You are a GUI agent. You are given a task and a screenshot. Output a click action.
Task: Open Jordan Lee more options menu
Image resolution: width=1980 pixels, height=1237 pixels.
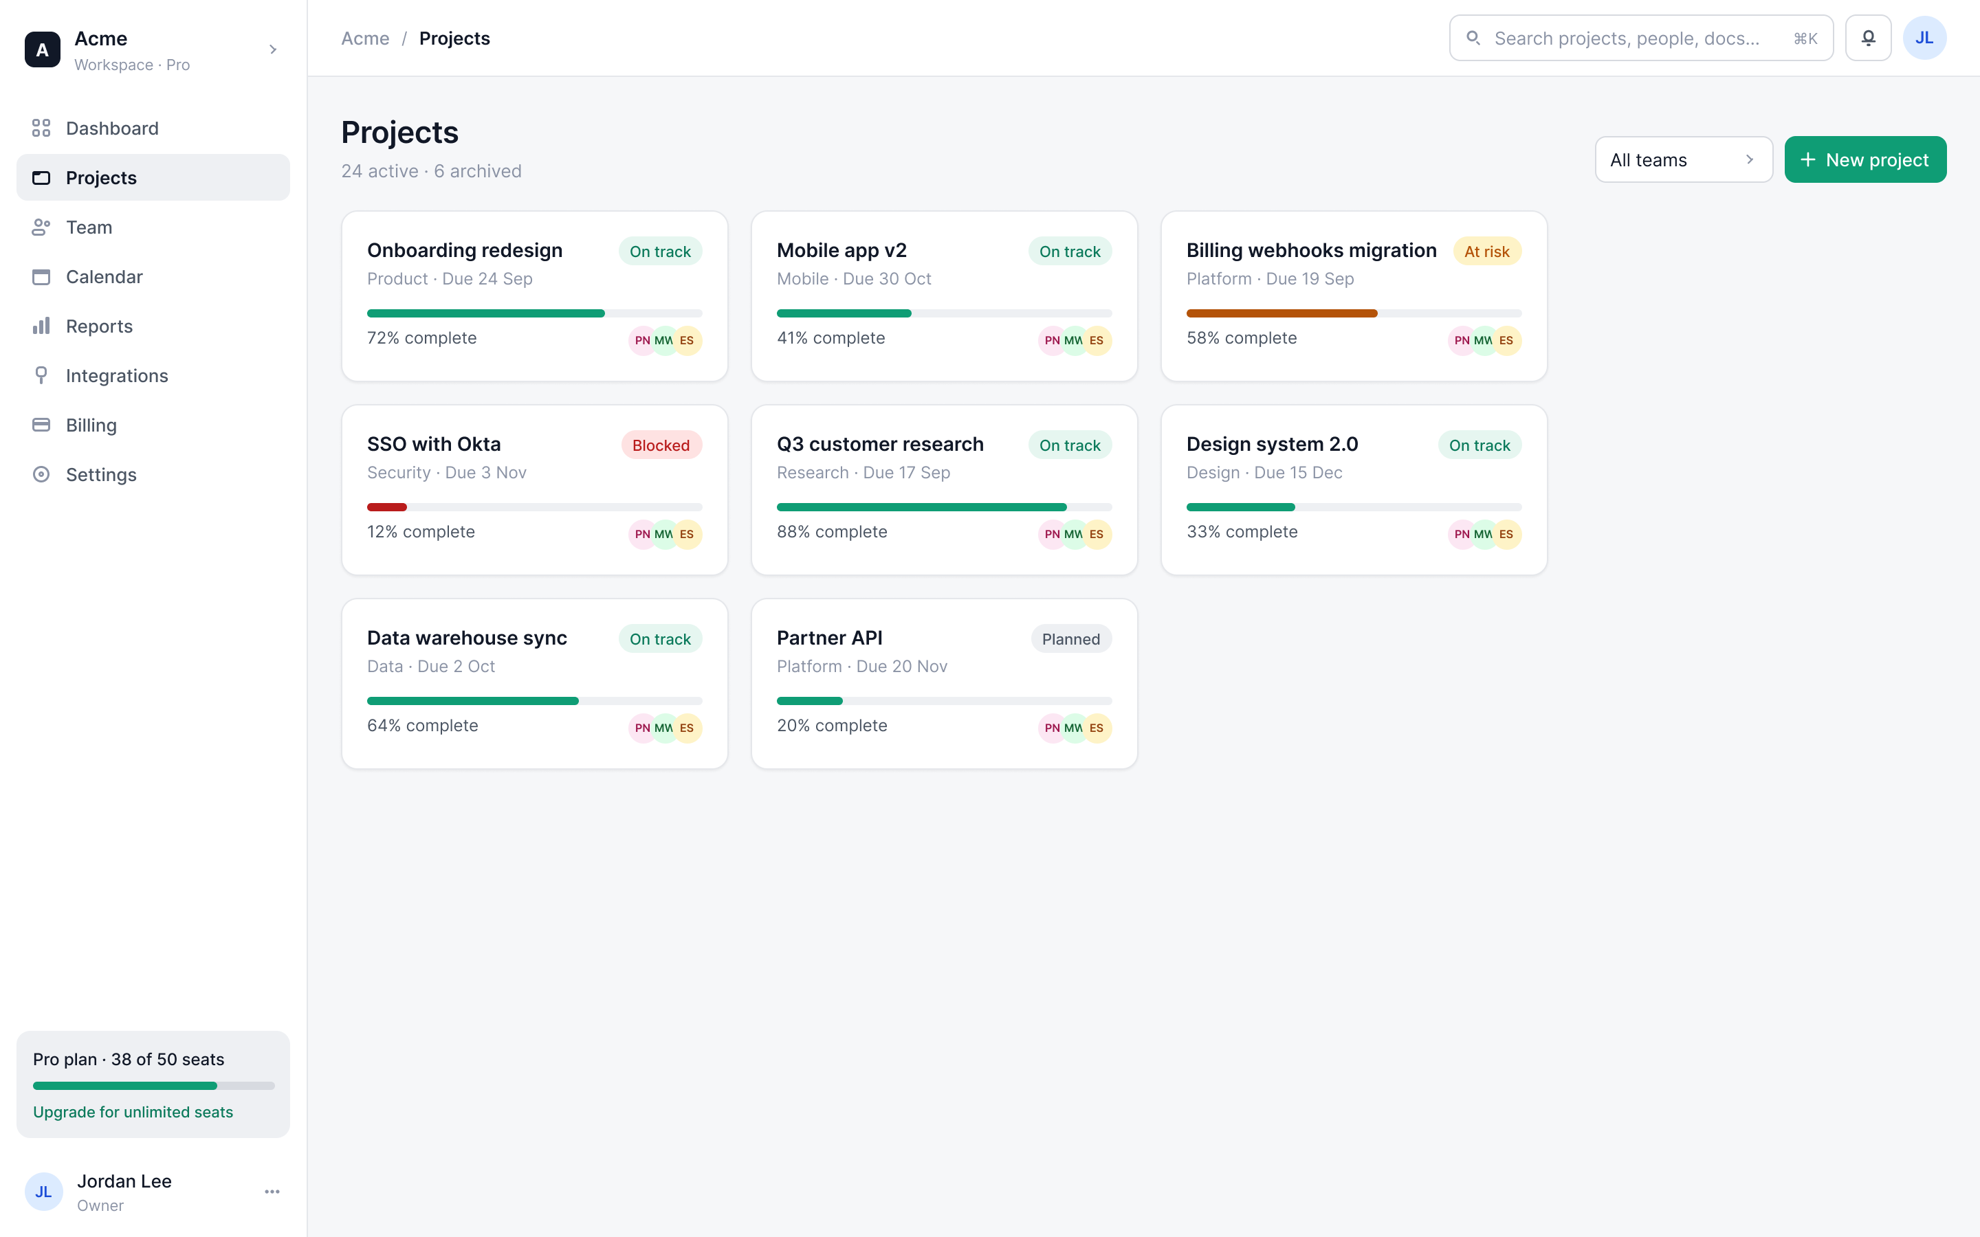point(272,1191)
